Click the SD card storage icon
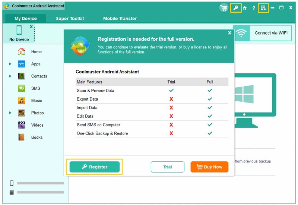This screenshot has width=298, height=205. tap(12, 192)
